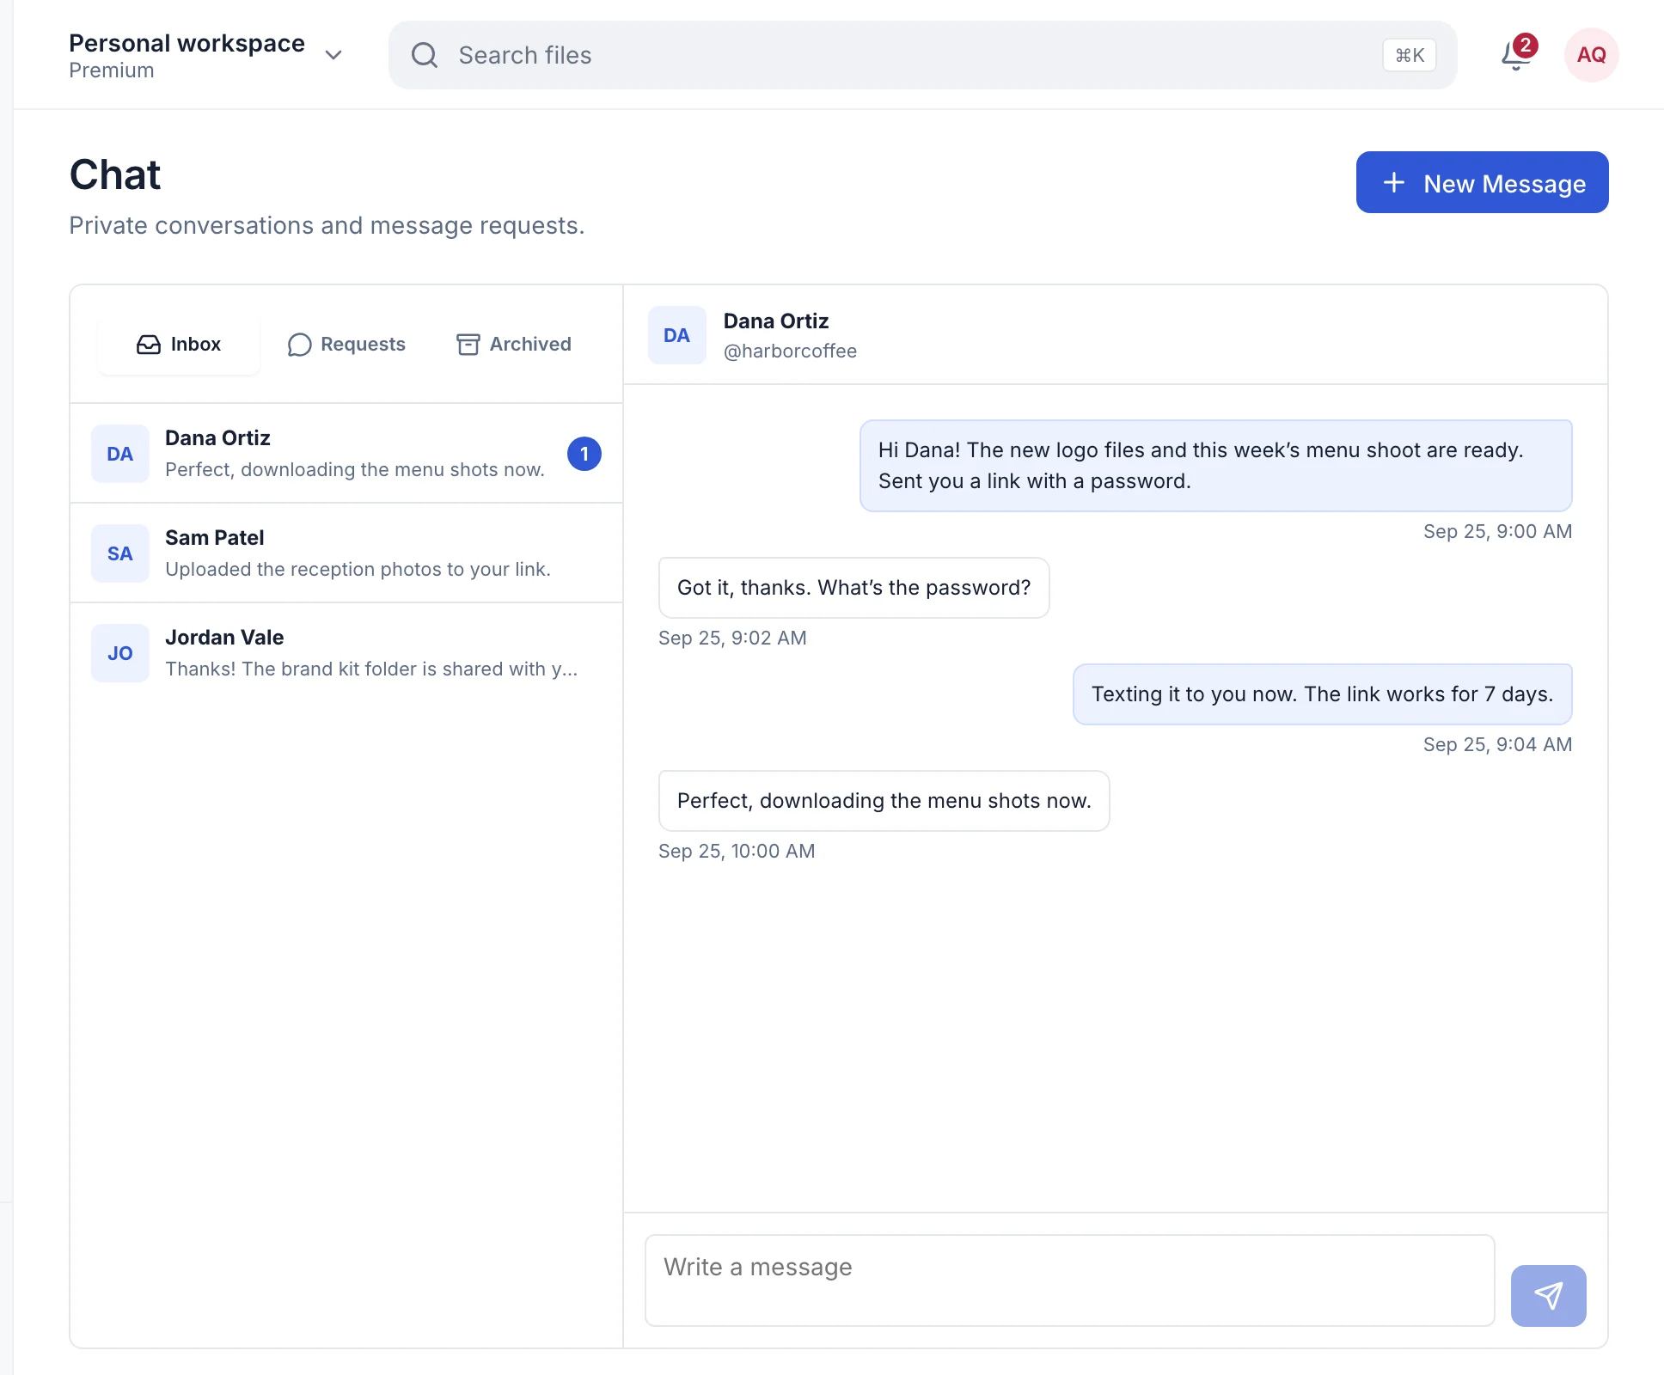Screen dimensions: 1664x1375
Task: Click the ⌘K shortcut hint
Action: 1410,55
